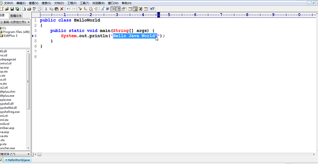318x164 pixels.
Task: Delete selection with the red X icon
Action: (x=62, y=9)
